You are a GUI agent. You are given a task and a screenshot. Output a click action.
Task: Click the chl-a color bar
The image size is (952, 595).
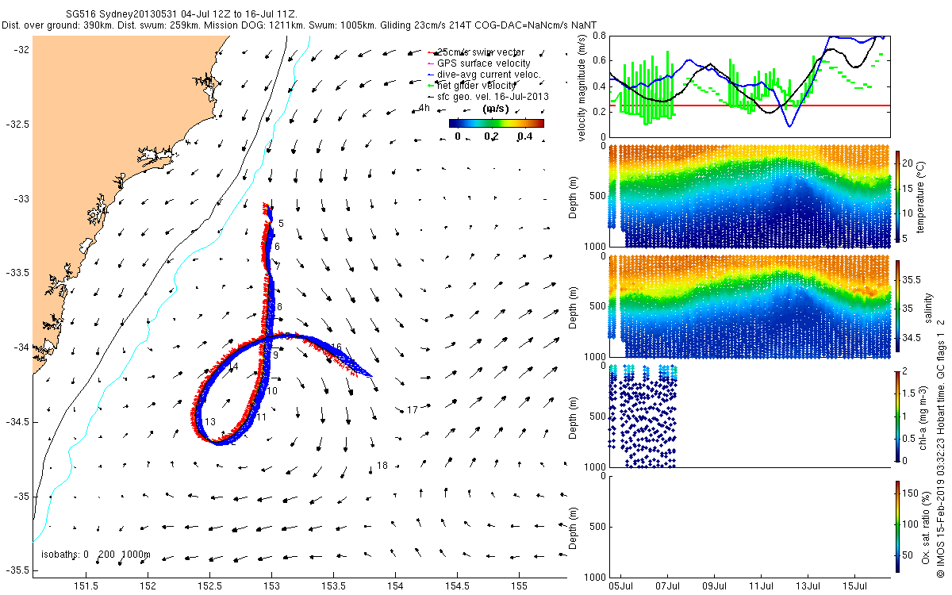[899, 416]
